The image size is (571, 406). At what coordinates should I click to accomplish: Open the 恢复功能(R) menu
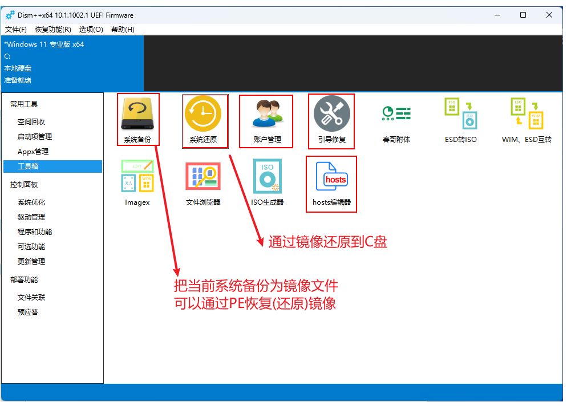tap(52, 30)
